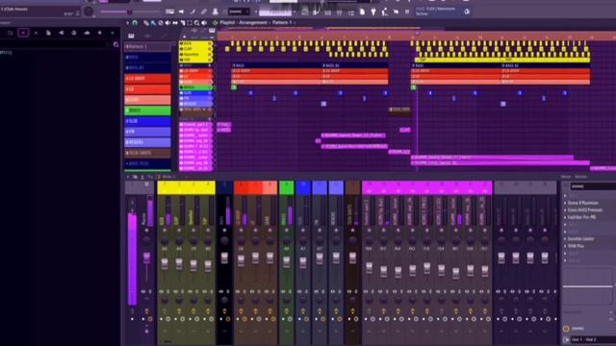
Task: Click the Playlist bar ruler timeline
Action: point(416,37)
